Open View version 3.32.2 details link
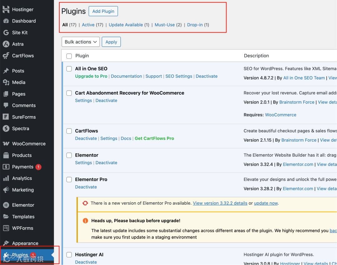 (220, 203)
